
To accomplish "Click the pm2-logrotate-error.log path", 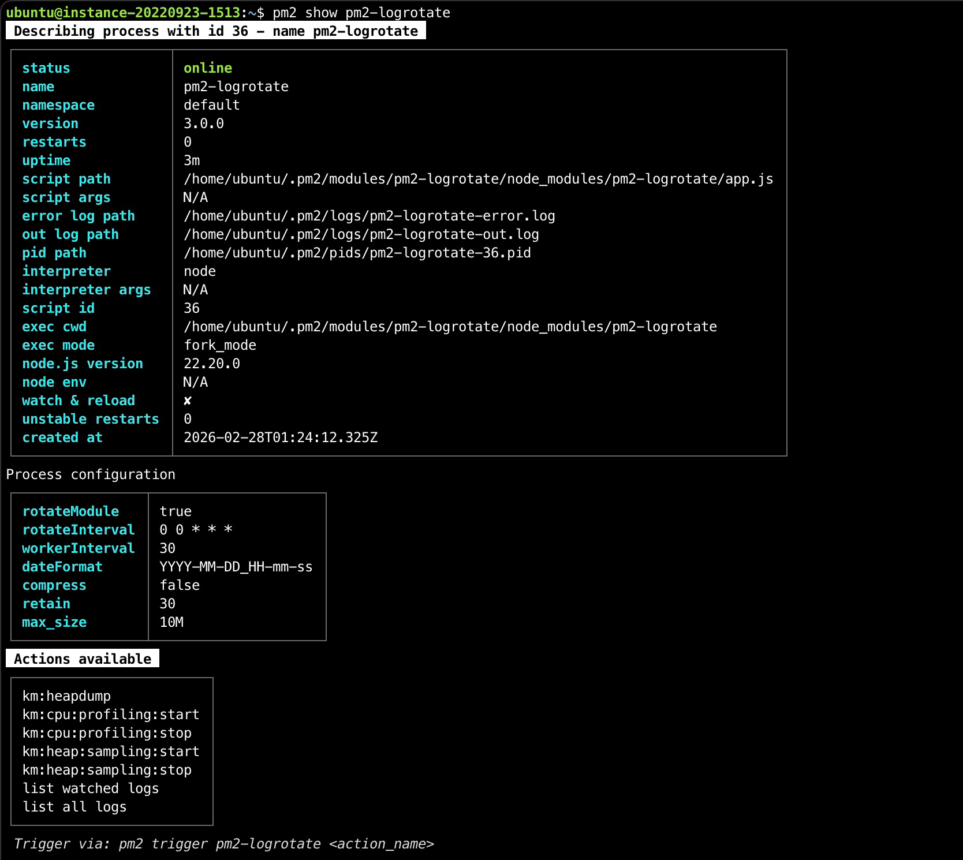I will click(x=369, y=216).
